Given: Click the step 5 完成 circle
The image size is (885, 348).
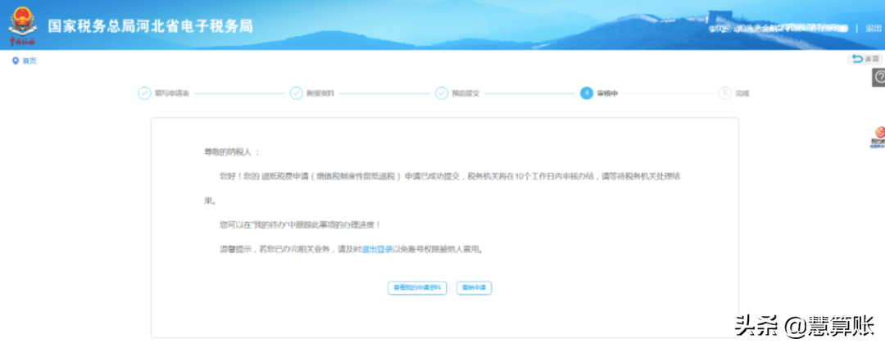Looking at the screenshot, I should pos(724,93).
